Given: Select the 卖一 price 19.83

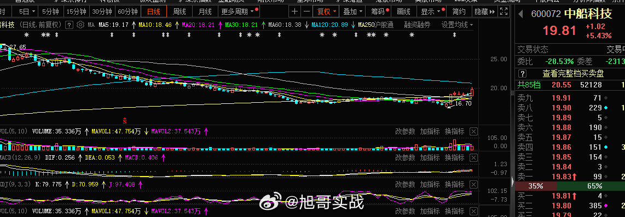Looking at the screenshot, I should [x=561, y=177].
